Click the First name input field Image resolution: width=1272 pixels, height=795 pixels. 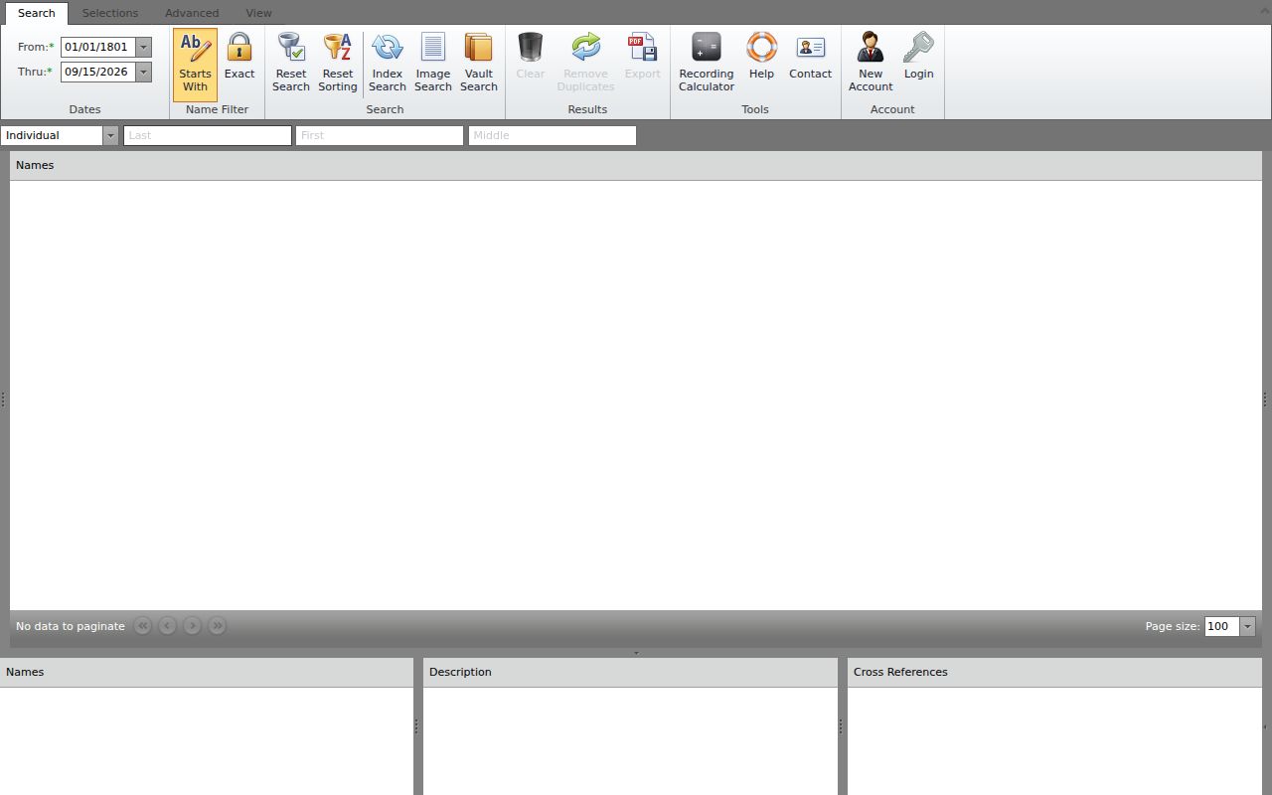pos(380,135)
